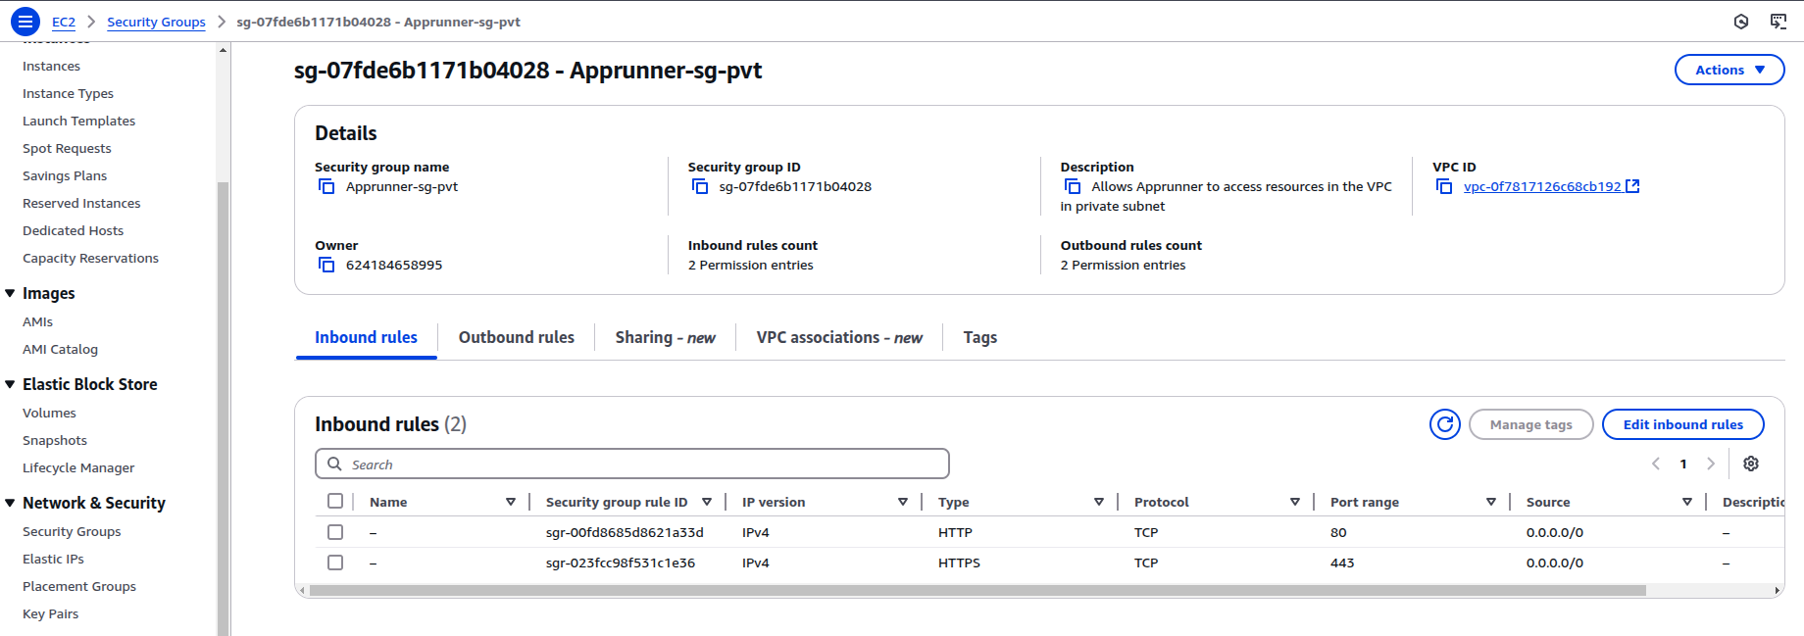The height and width of the screenshot is (636, 1804).
Task: Open the Actions dropdown
Action: tap(1729, 70)
